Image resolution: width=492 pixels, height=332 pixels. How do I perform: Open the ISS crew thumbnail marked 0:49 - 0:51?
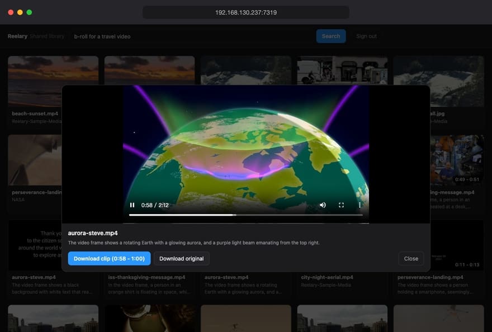[x=457, y=160]
